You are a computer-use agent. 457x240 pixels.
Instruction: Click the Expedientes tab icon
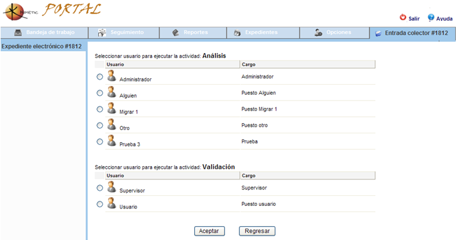coord(237,33)
